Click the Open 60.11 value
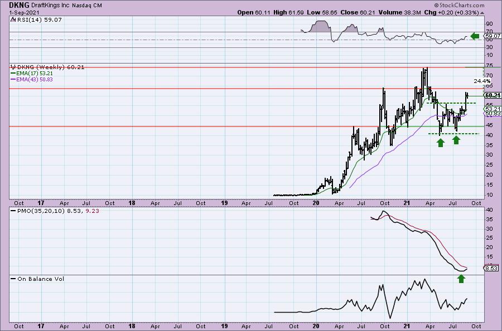Viewport: 502px width, 331px height. tap(254, 12)
